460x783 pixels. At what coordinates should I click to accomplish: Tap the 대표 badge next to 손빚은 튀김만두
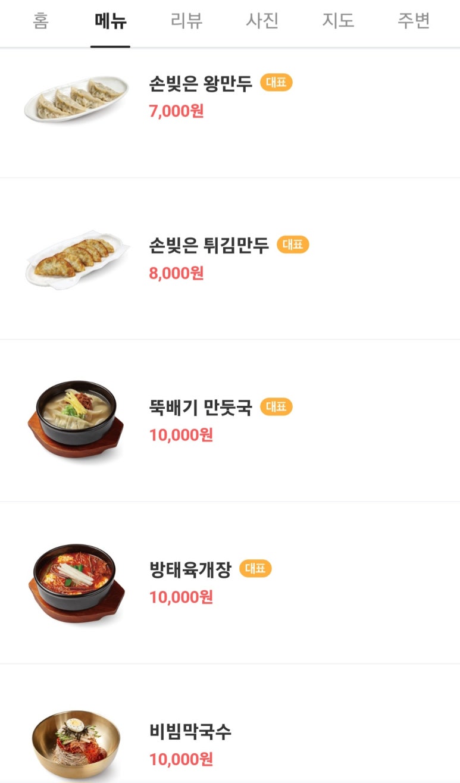(293, 245)
